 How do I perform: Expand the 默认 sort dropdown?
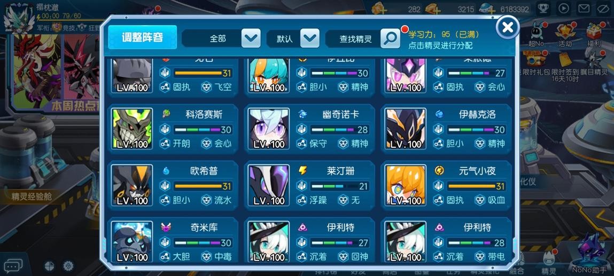(293, 38)
